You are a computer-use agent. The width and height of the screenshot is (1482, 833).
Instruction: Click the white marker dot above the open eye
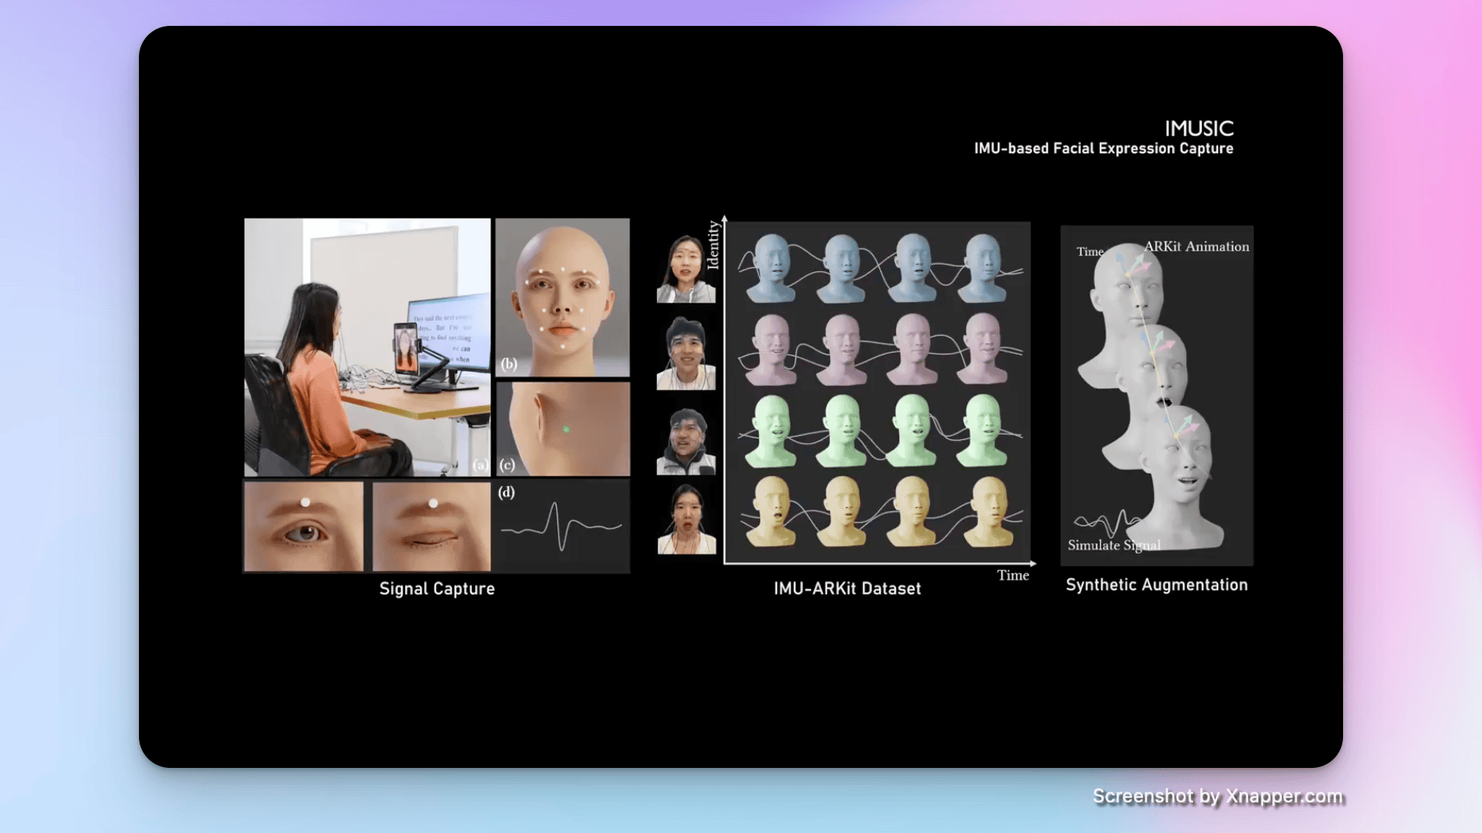305,502
